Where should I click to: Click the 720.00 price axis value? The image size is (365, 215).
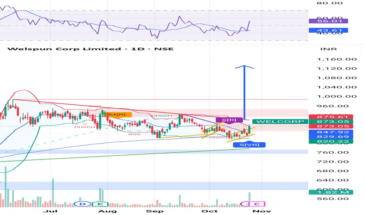pos(332,162)
